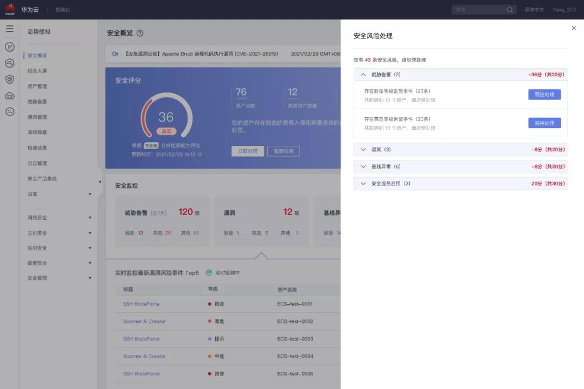Click the 立即处理 button
This screenshot has height=389, width=584.
249,151
